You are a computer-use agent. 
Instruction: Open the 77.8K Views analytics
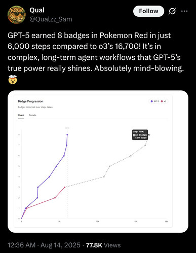pyautogui.click(x=103, y=245)
